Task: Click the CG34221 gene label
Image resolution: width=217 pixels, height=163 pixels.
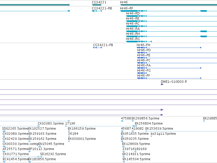Action: click(x=99, y=2)
